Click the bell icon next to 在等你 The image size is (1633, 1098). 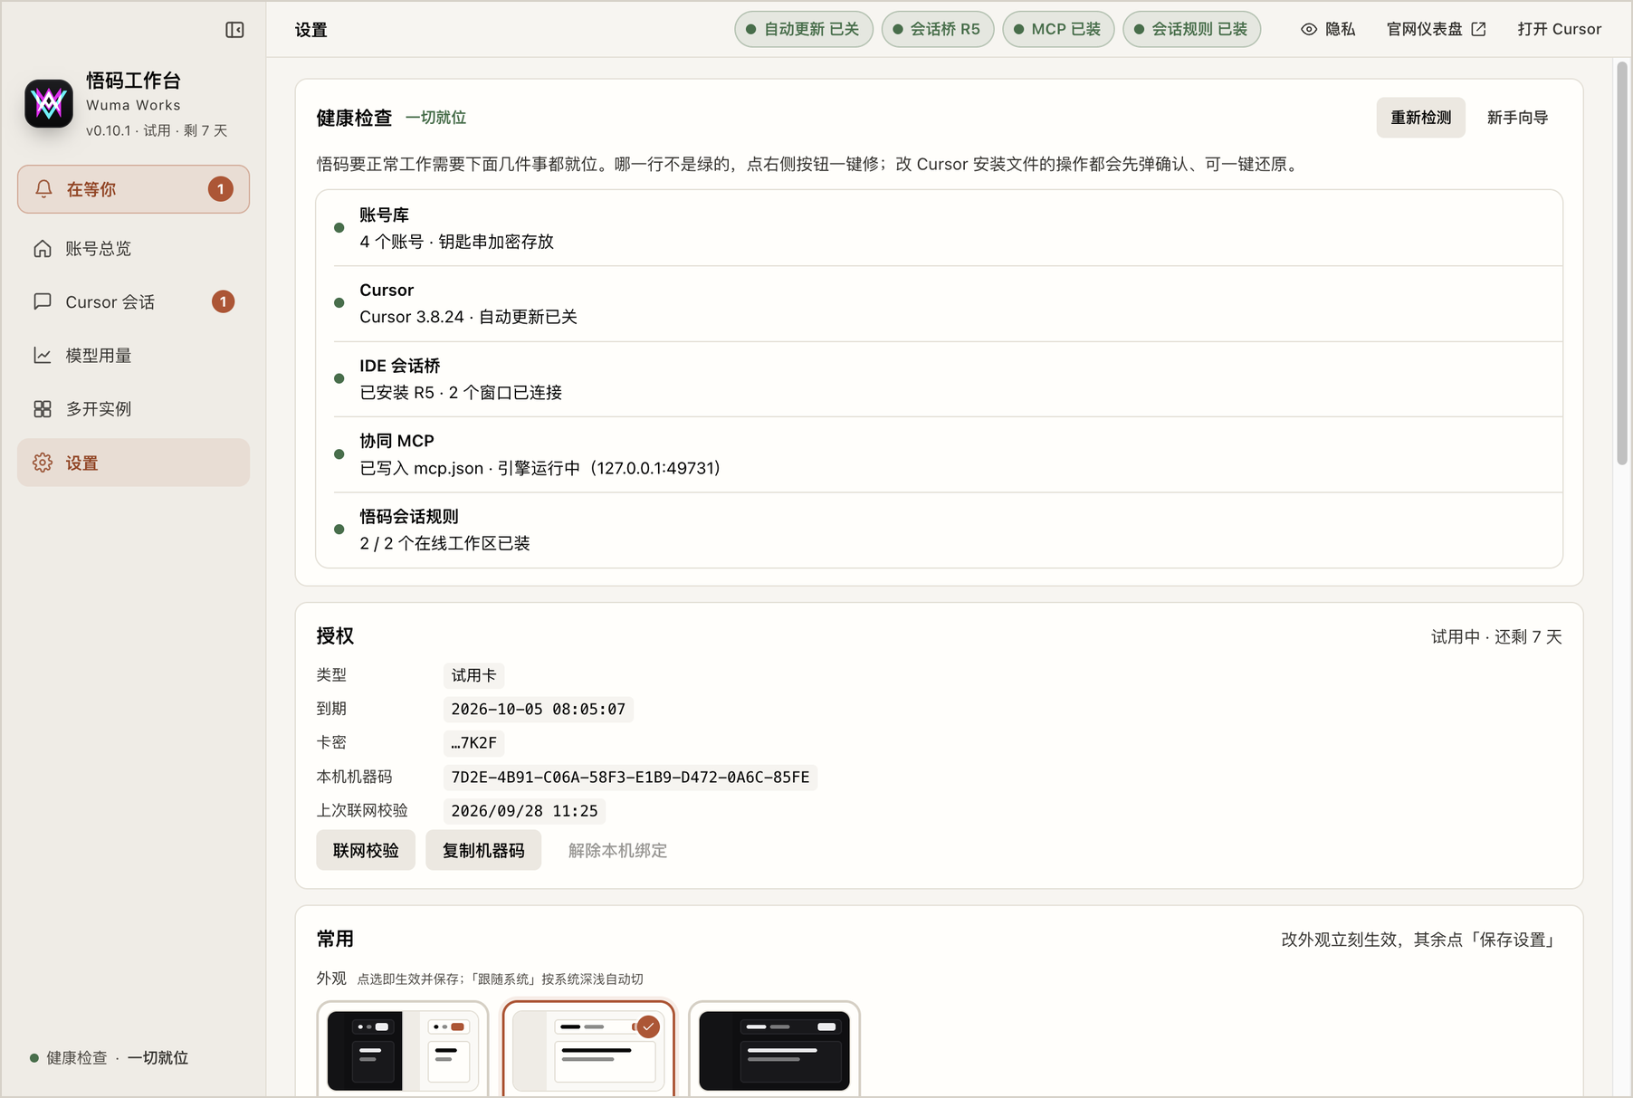(43, 188)
